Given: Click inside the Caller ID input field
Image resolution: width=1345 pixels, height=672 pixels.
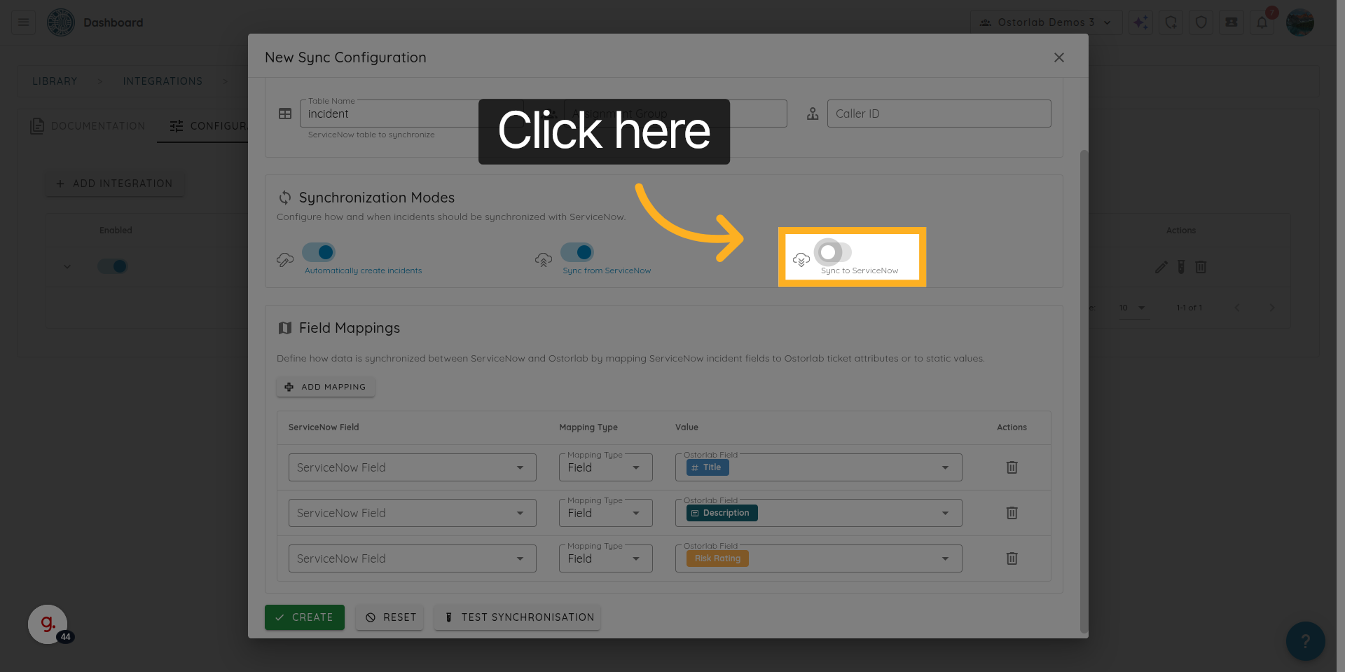Looking at the screenshot, I should pos(939,113).
